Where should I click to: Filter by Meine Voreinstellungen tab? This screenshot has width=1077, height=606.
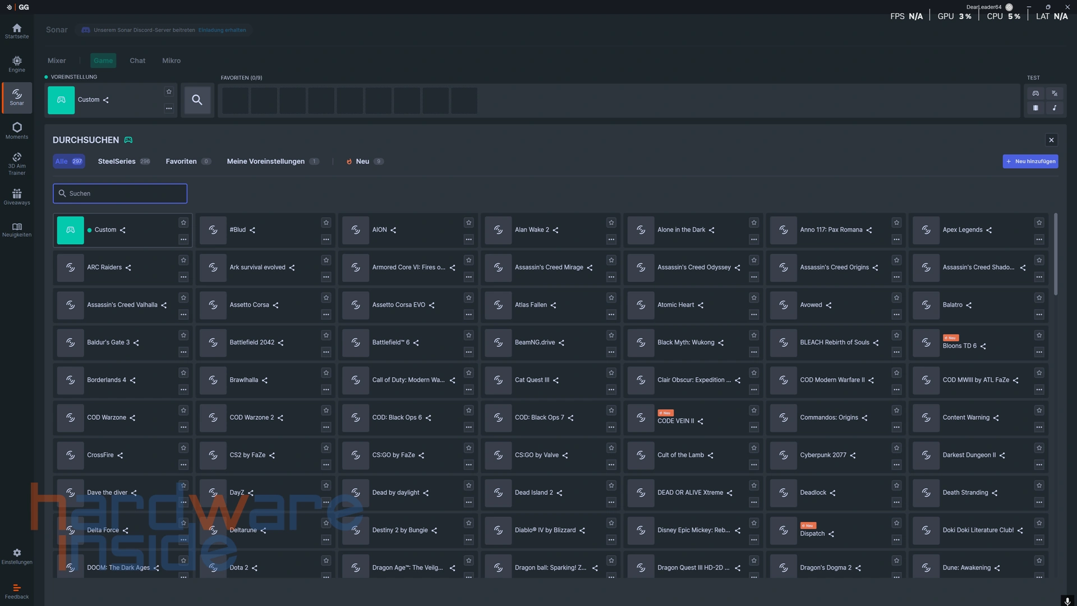click(266, 162)
